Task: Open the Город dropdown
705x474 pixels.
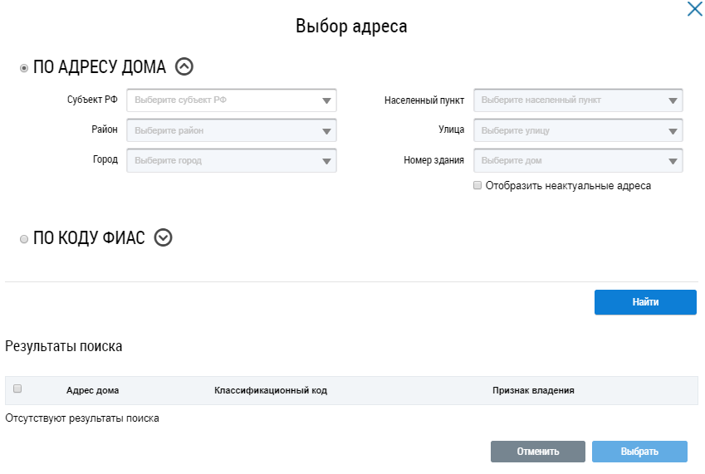Action: click(232, 160)
